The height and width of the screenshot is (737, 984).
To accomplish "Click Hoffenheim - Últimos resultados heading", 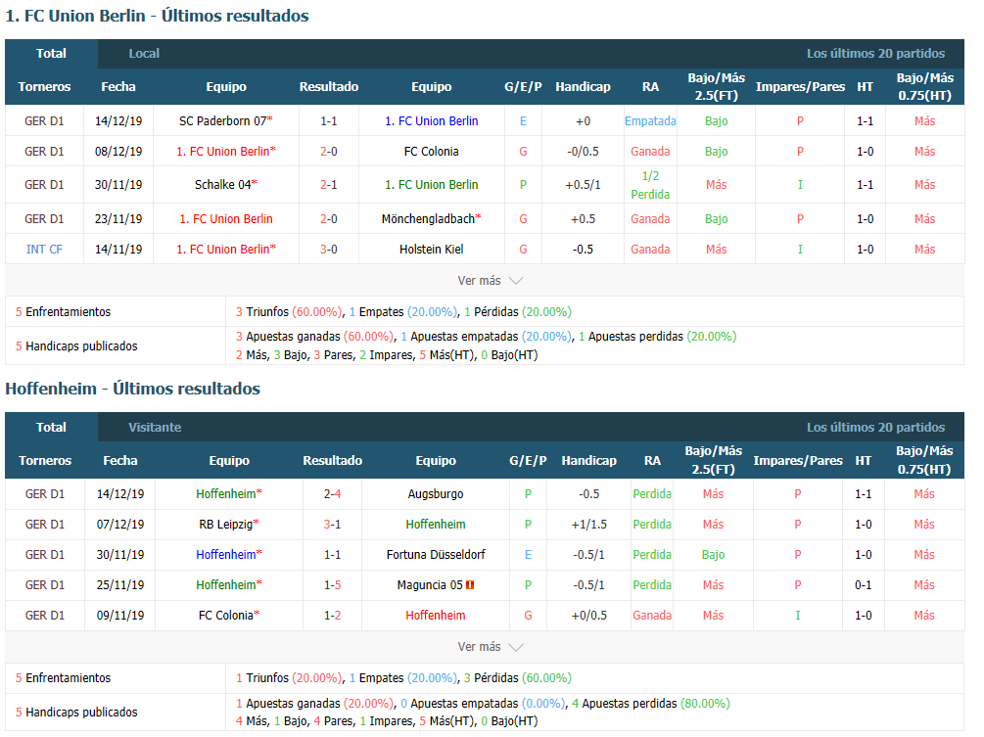I will pos(132,389).
